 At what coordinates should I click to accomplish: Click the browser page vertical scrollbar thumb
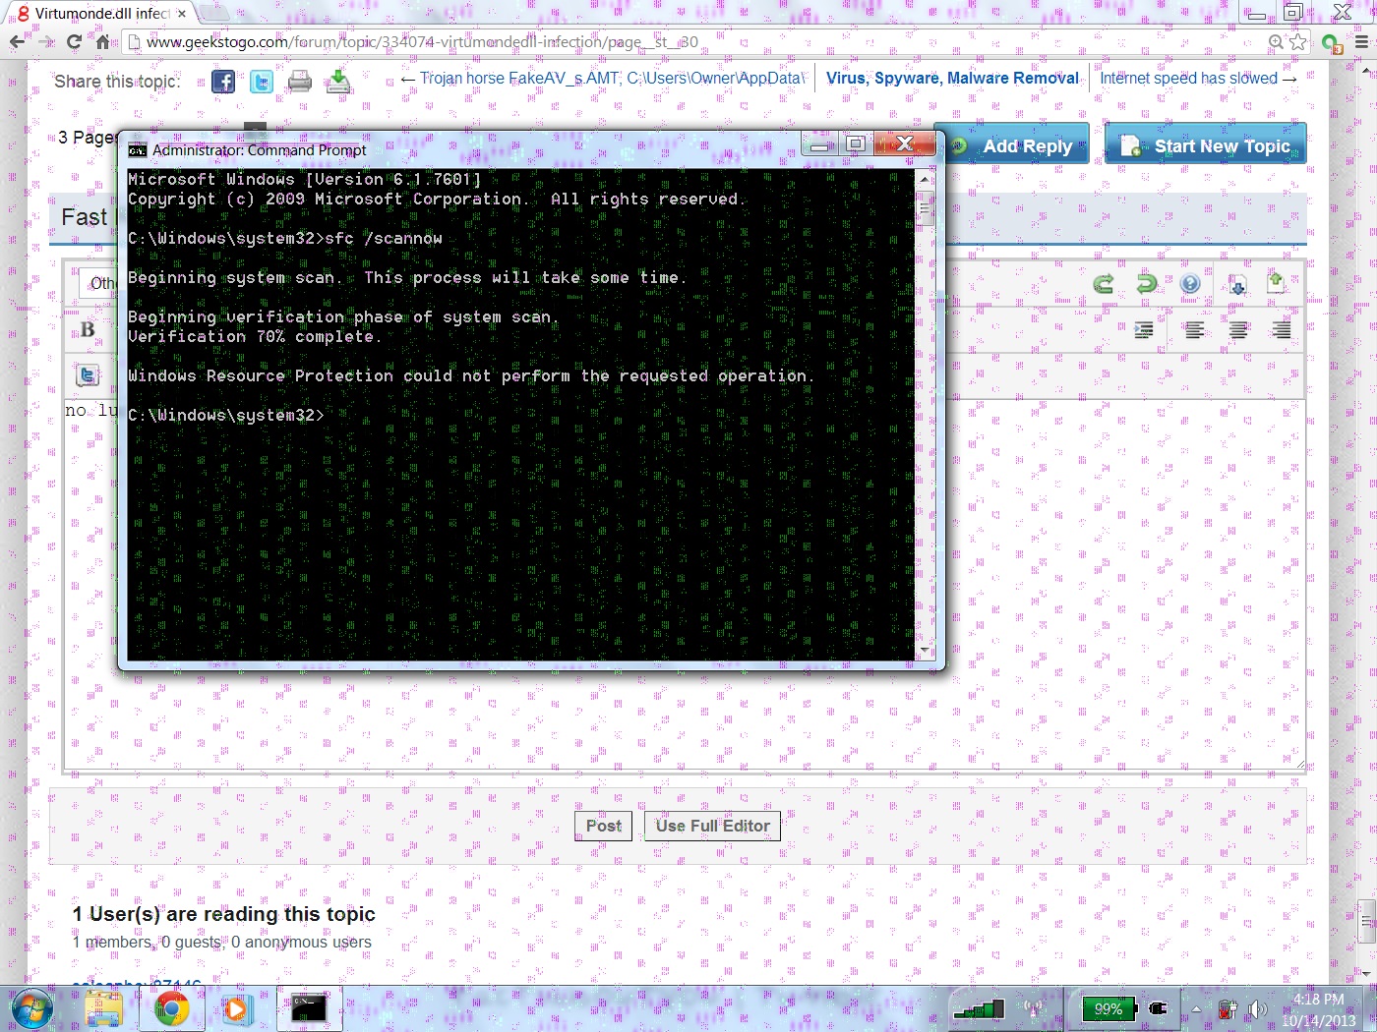tap(1367, 921)
